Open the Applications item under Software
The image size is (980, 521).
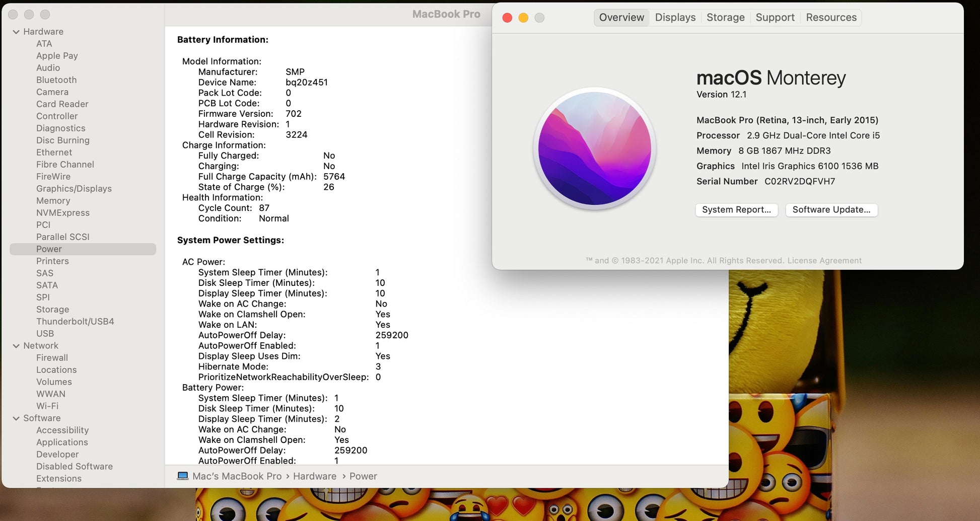pyautogui.click(x=62, y=442)
